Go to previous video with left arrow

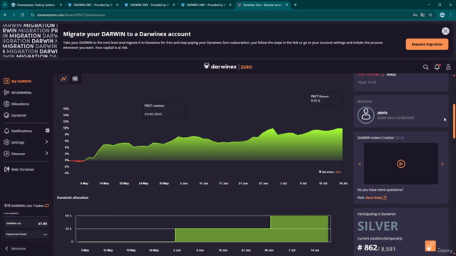[x=360, y=164]
